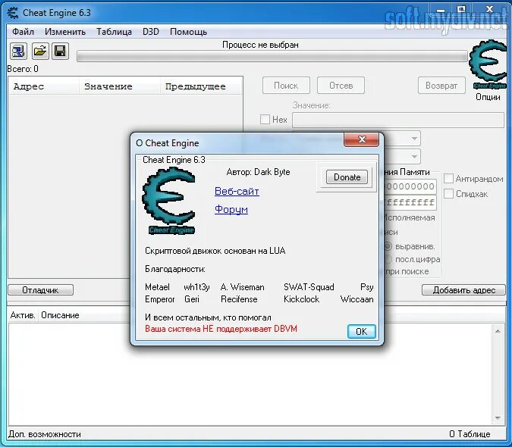Image resolution: width=512 pixels, height=447 pixels.
Task: Click the Опции label
Action: point(488,97)
